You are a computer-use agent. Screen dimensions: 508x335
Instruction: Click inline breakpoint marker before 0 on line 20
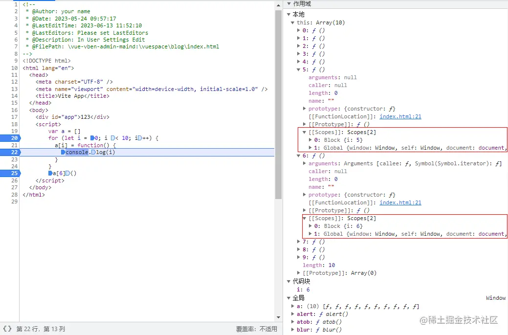pyautogui.click(x=92, y=138)
